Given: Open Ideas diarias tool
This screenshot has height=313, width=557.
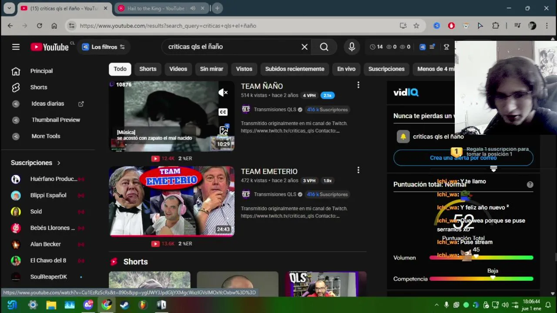Looking at the screenshot, I should [x=48, y=103].
